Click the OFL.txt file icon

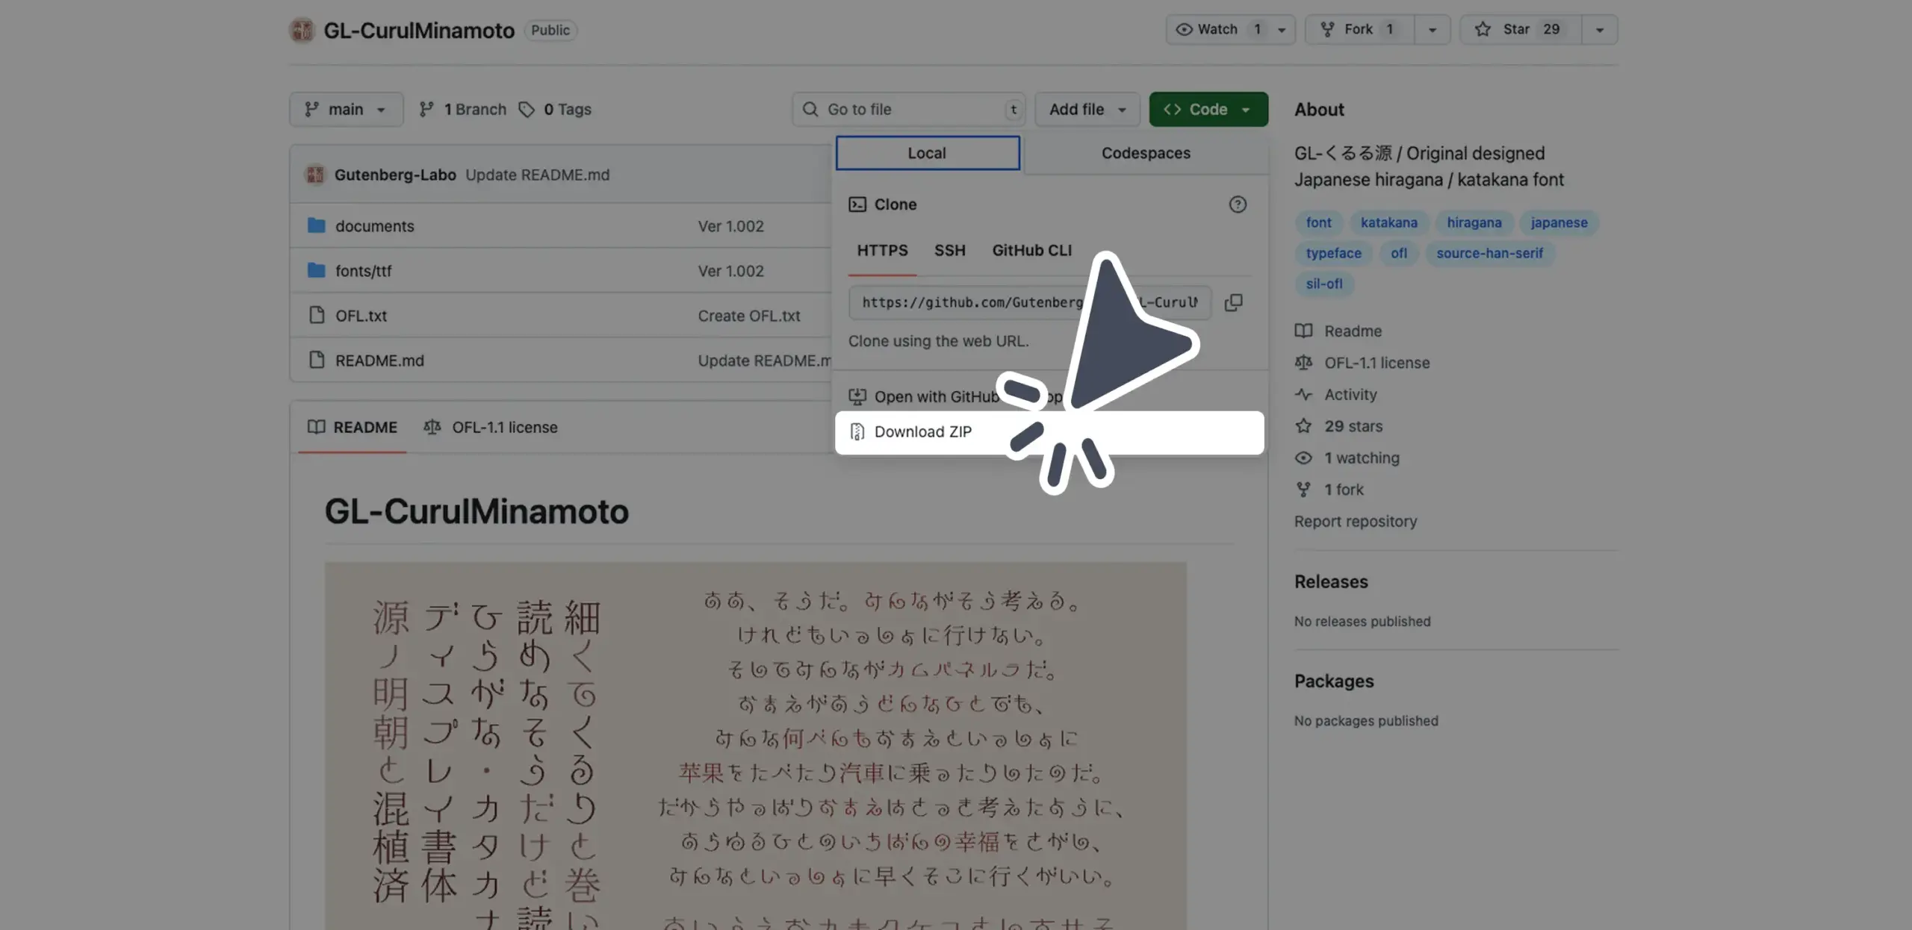pos(317,315)
